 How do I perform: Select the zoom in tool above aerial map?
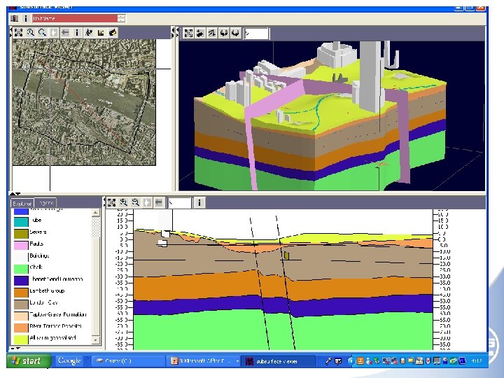click(x=31, y=32)
